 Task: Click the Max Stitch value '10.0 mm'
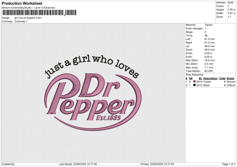[210, 60]
